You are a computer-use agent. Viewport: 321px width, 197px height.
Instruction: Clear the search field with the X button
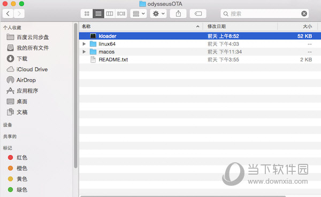304,14
